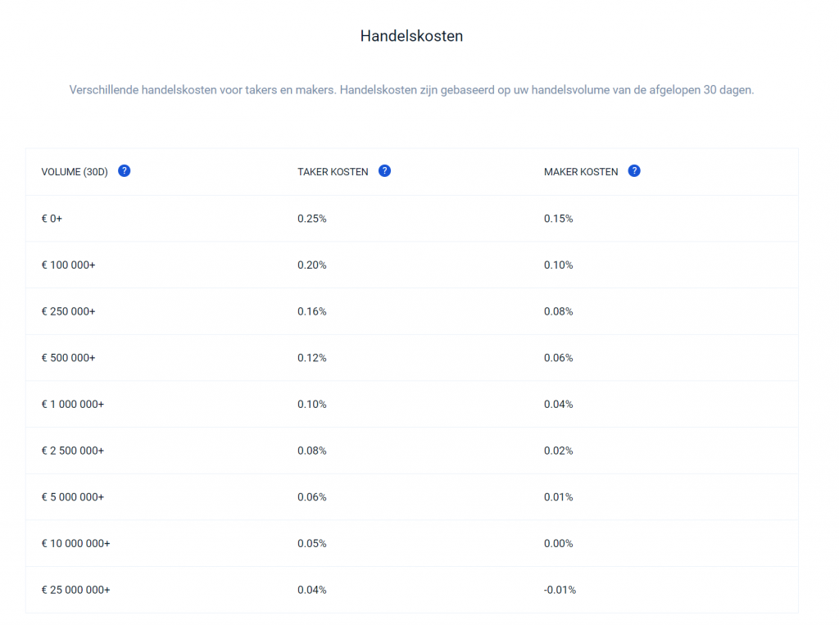Click the Volume (30D) column header
This screenshot has height=625, width=839.
tap(75, 172)
